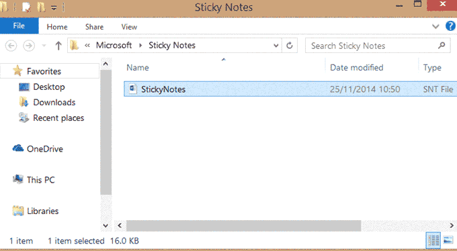Image resolution: width=457 pixels, height=251 pixels.
Task: Click the search magnifier icon
Action: [x=442, y=46]
